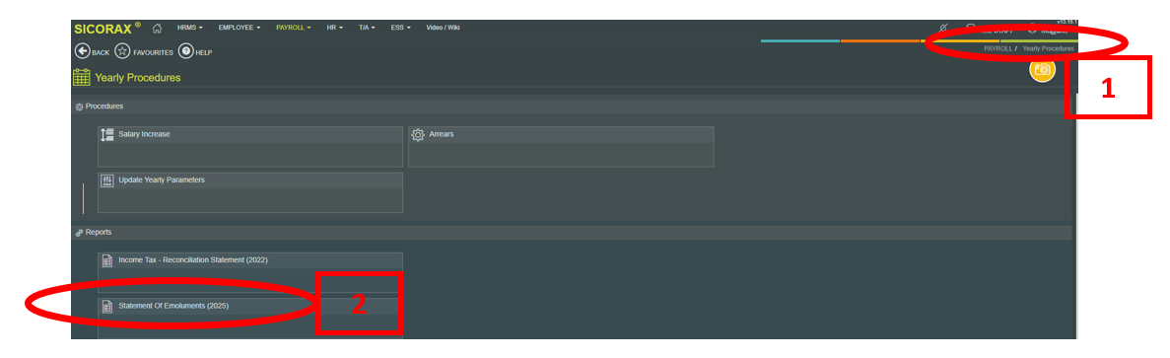Click the Back arrow icon
1170x358 pixels.
pos(82,51)
